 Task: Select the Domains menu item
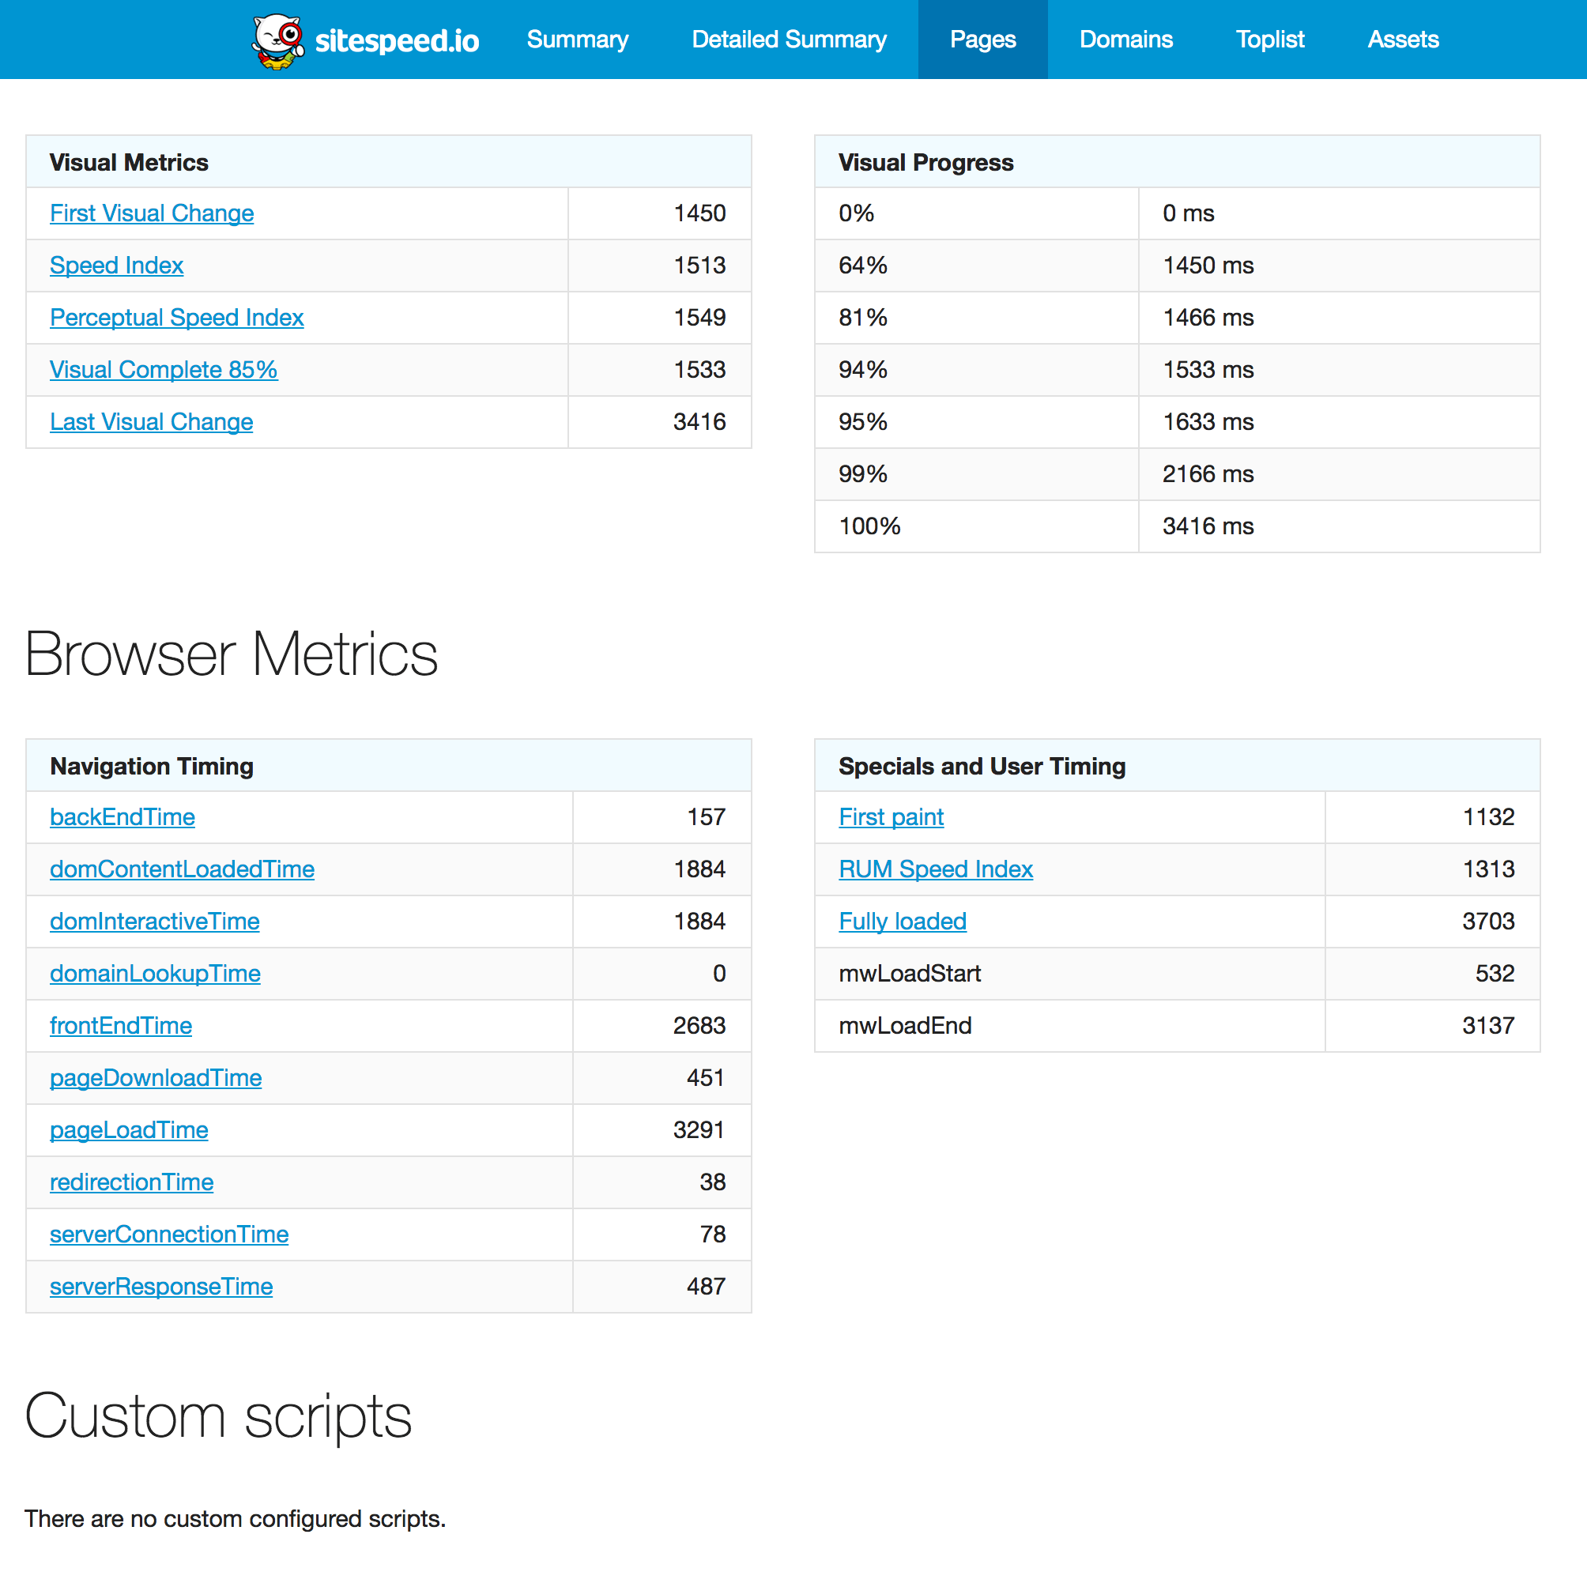pyautogui.click(x=1128, y=40)
